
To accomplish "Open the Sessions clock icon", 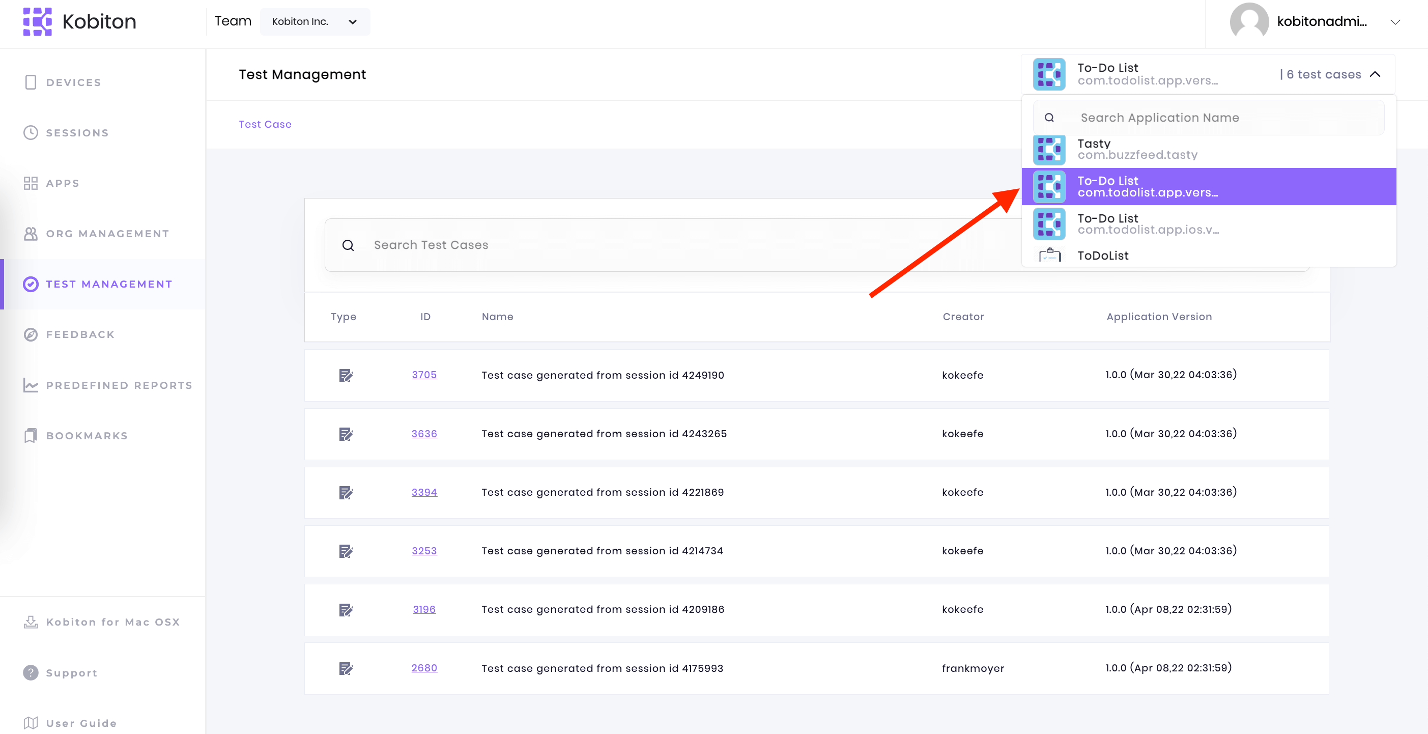I will [31, 132].
